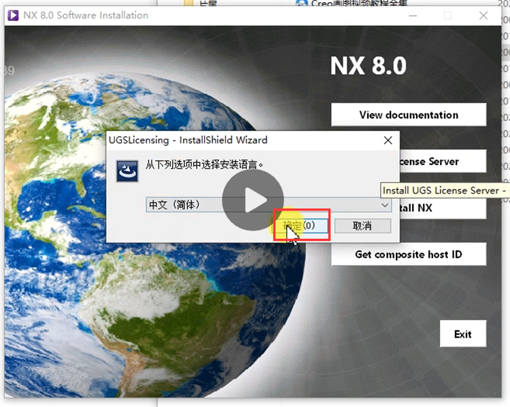Image resolution: width=510 pixels, height=407 pixels.
Task: Select Install License Server button
Action: click(443, 161)
